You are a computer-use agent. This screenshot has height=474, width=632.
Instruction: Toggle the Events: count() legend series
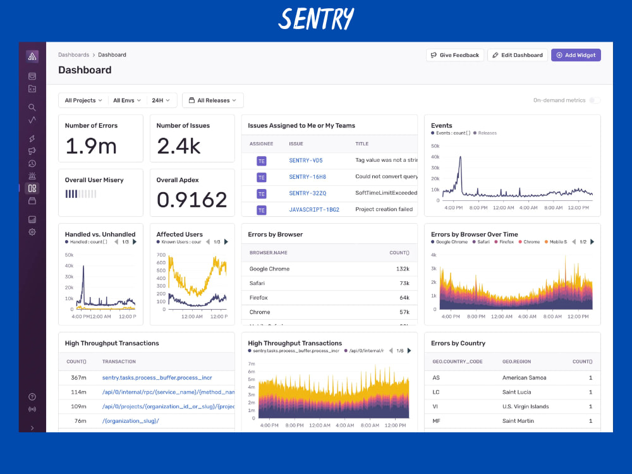(451, 133)
